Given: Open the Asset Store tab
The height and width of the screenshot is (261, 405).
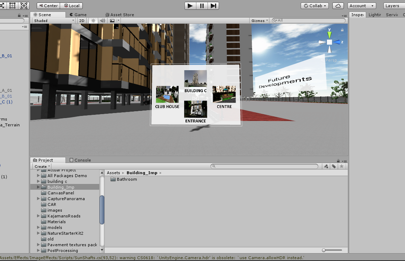Looking at the screenshot, I should pyautogui.click(x=119, y=15).
